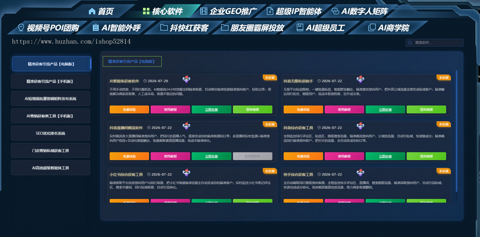
Task: Click 立即安装 for 抖音无限私信助手
Action: (x=385, y=110)
